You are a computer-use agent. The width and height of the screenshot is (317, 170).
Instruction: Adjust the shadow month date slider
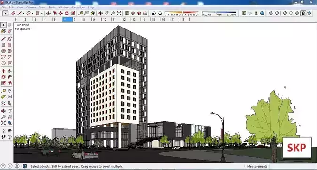[x=181, y=14]
